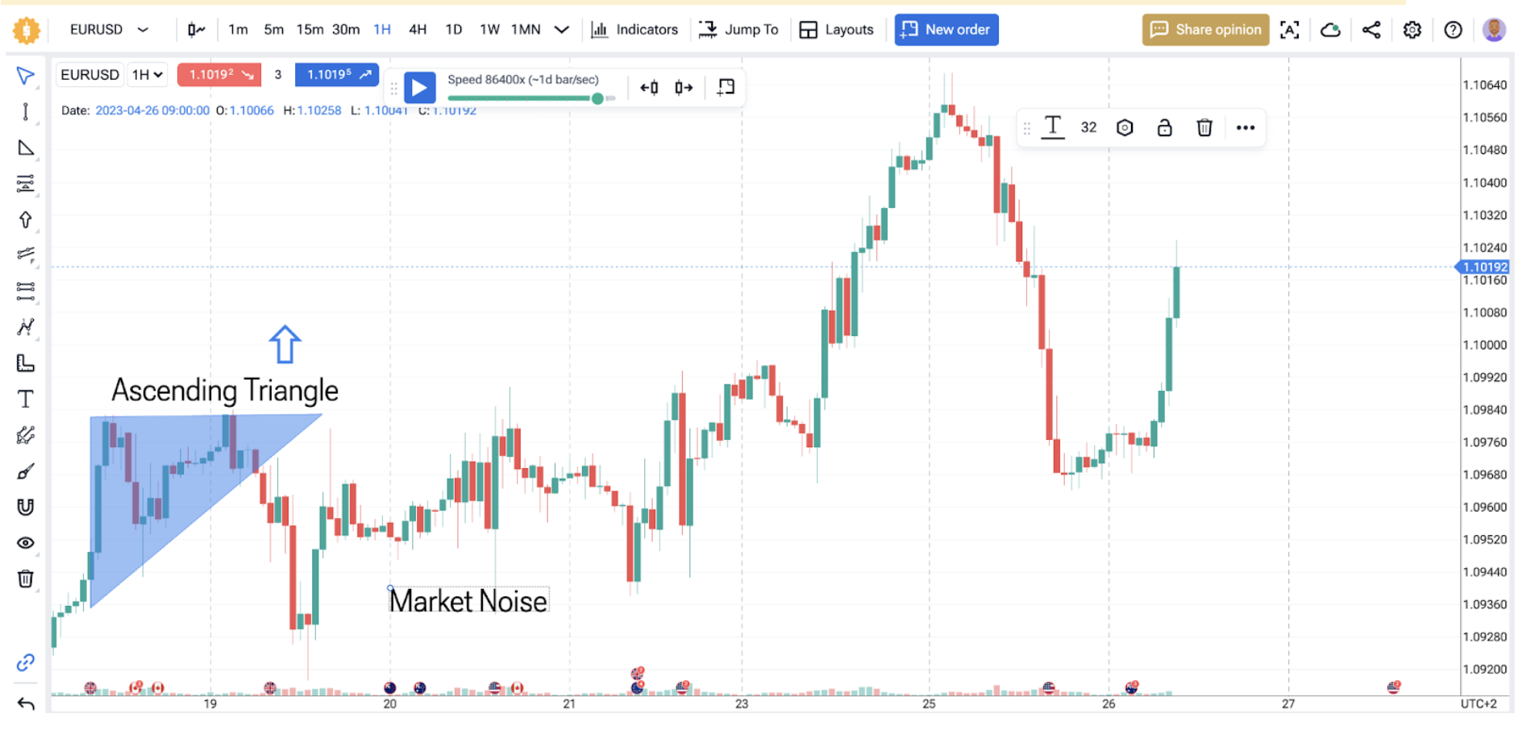Open the 1H timeframe dropdown on the chart
The width and height of the screenshot is (1518, 730).
[146, 74]
